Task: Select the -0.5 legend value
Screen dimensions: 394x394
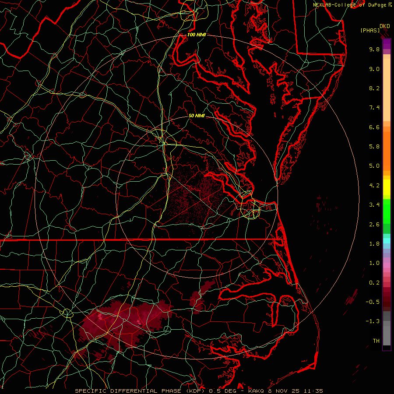Action: click(x=373, y=302)
